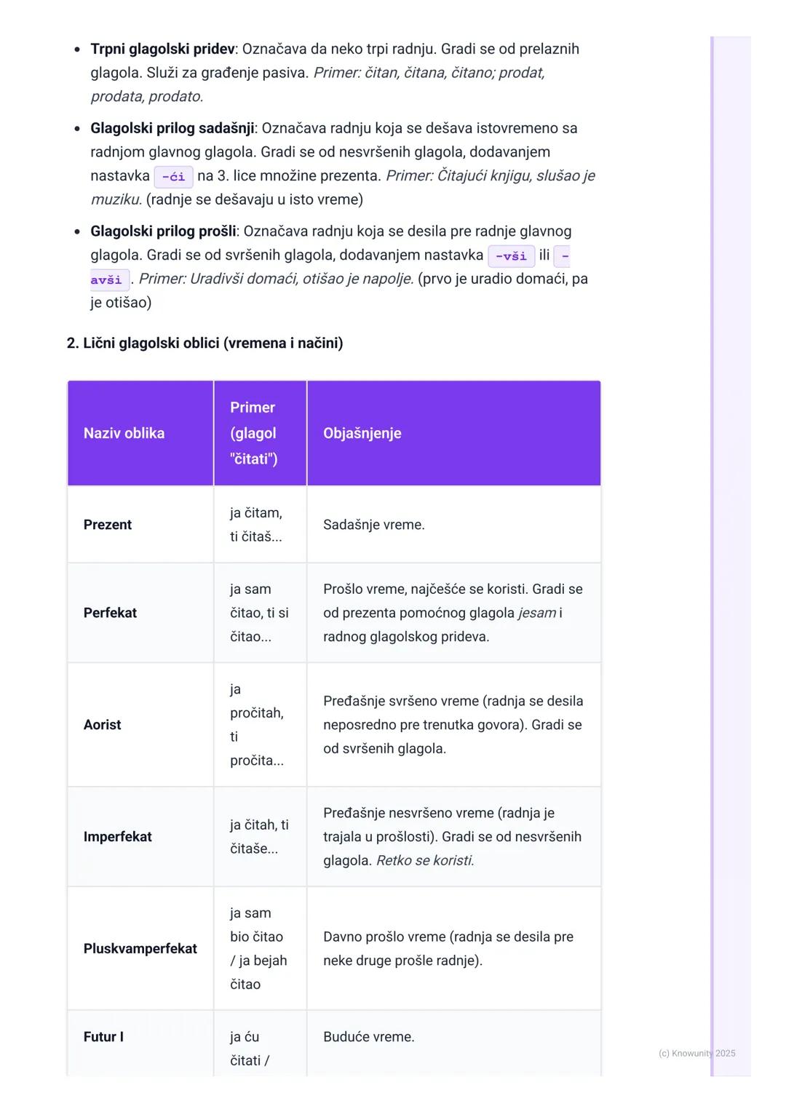Click the purple vertical bar on the right
The width and height of the screenshot is (786, 1112).
712,553
